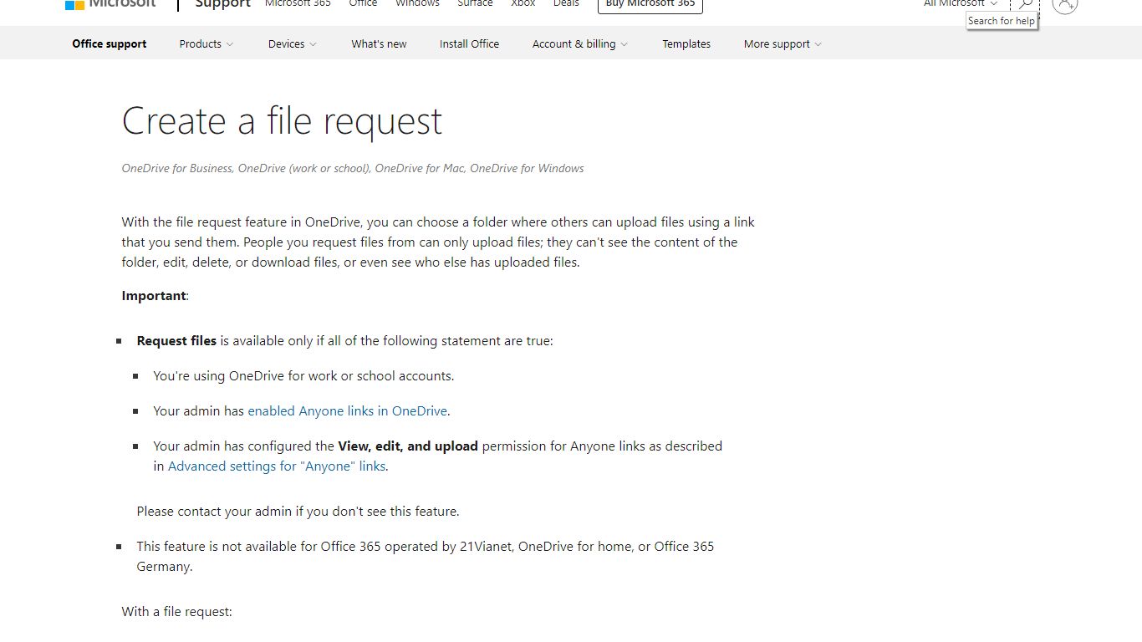Click the work or school accounts bullet

(x=303, y=375)
